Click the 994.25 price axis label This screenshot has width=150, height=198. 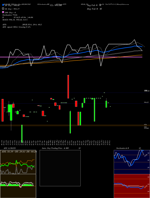(x=146, y=102)
